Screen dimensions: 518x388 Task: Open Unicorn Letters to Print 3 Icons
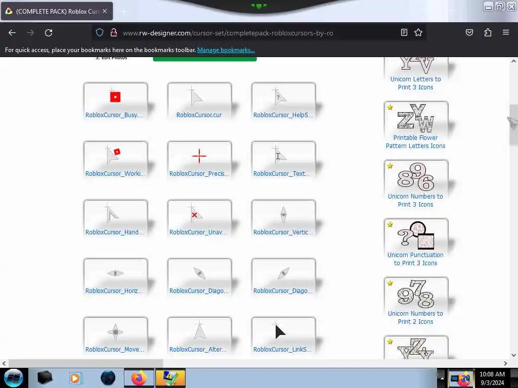point(416,83)
